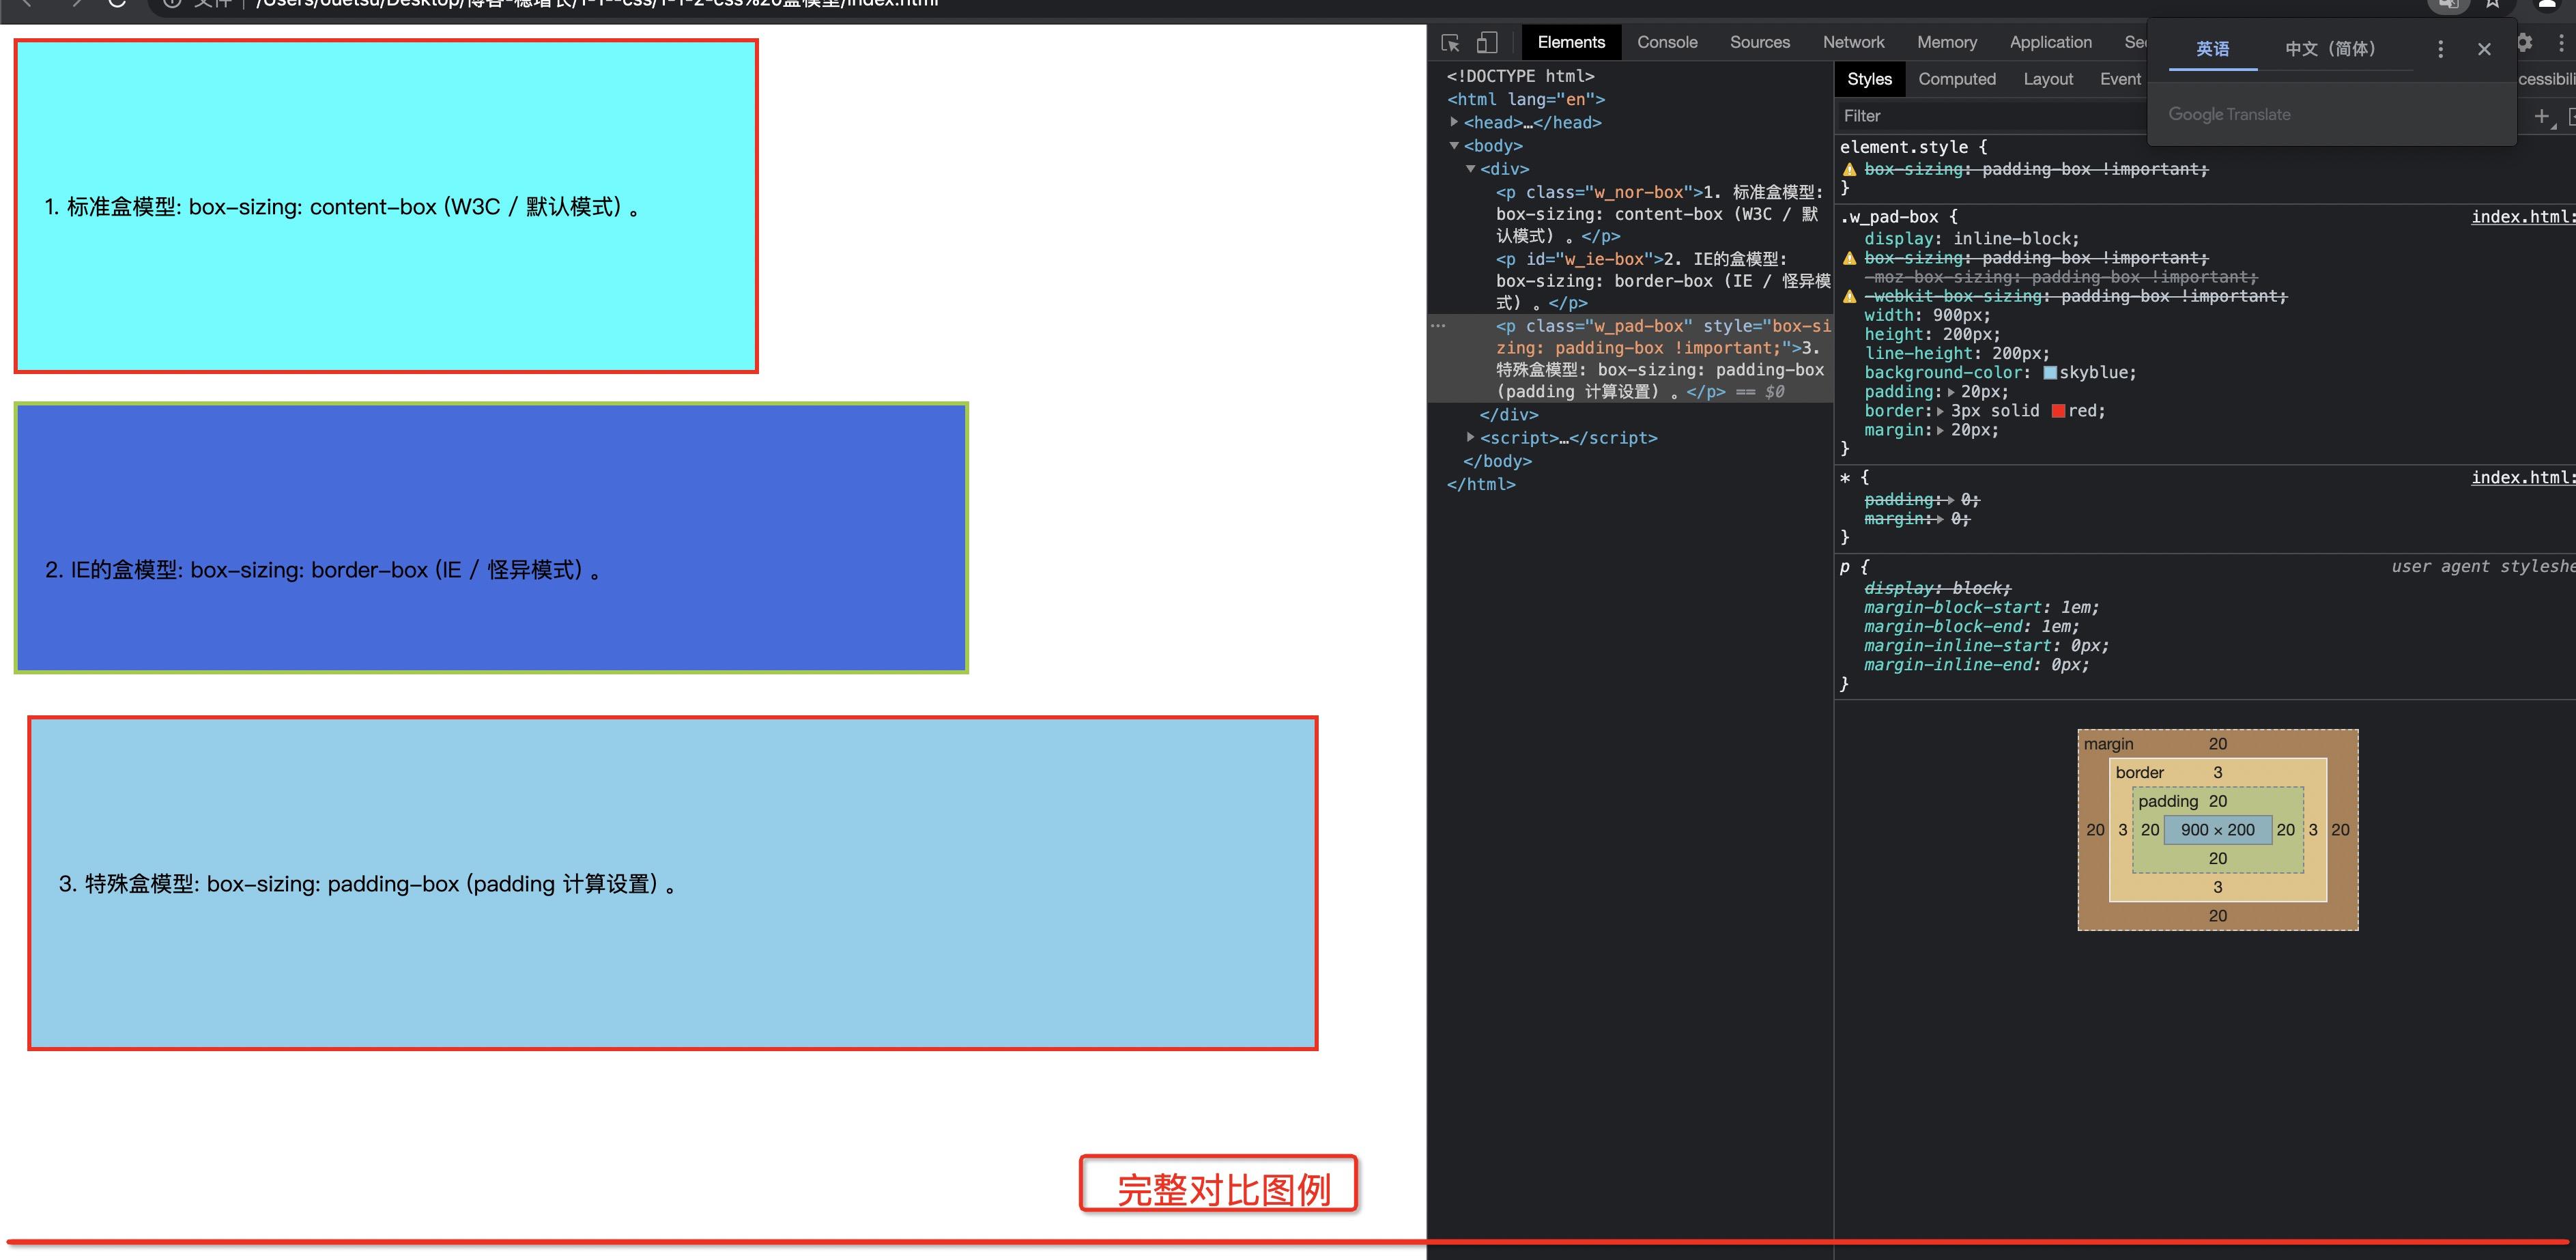The width and height of the screenshot is (2576, 1260).
Task: Open index.html source link for * rule
Action: point(2523,478)
